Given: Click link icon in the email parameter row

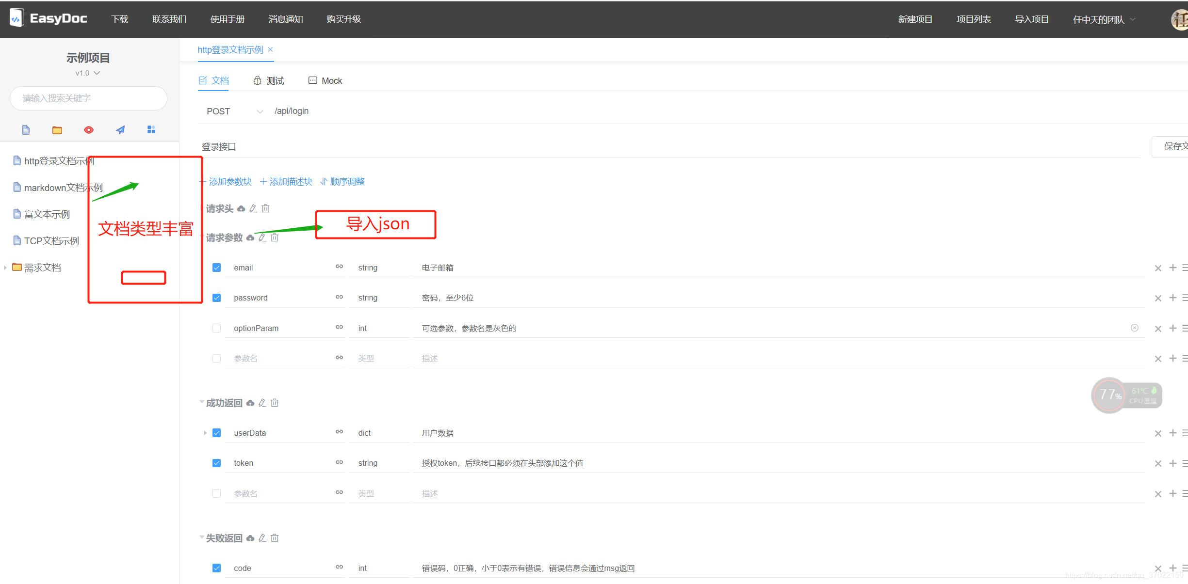Looking at the screenshot, I should tap(339, 267).
